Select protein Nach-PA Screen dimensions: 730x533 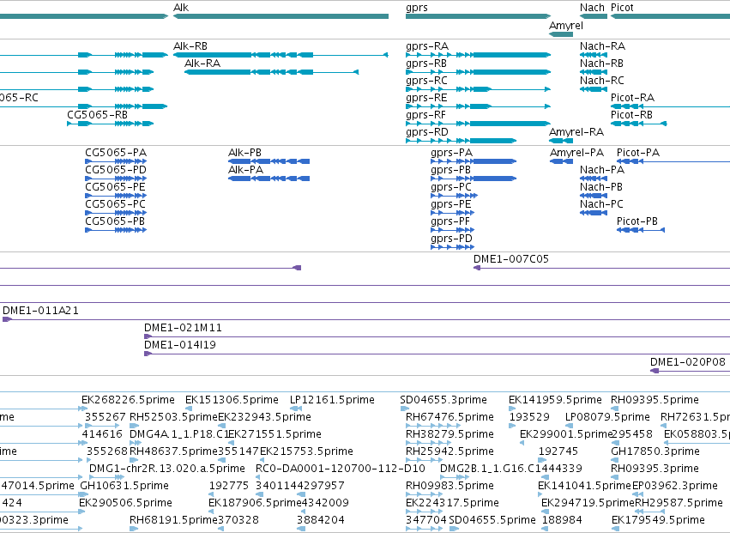[x=602, y=170]
